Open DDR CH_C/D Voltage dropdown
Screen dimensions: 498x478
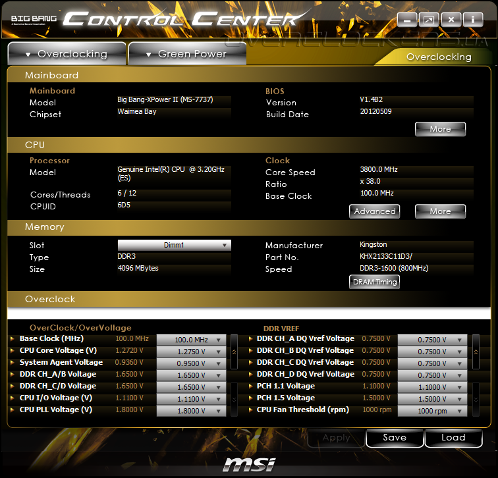[191, 387]
